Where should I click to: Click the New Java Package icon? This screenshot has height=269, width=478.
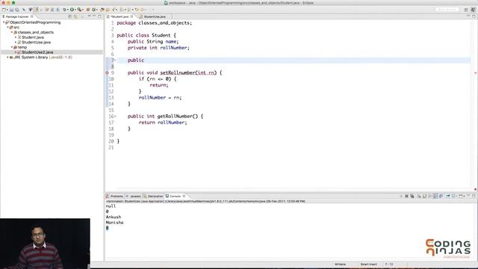(x=88, y=10)
